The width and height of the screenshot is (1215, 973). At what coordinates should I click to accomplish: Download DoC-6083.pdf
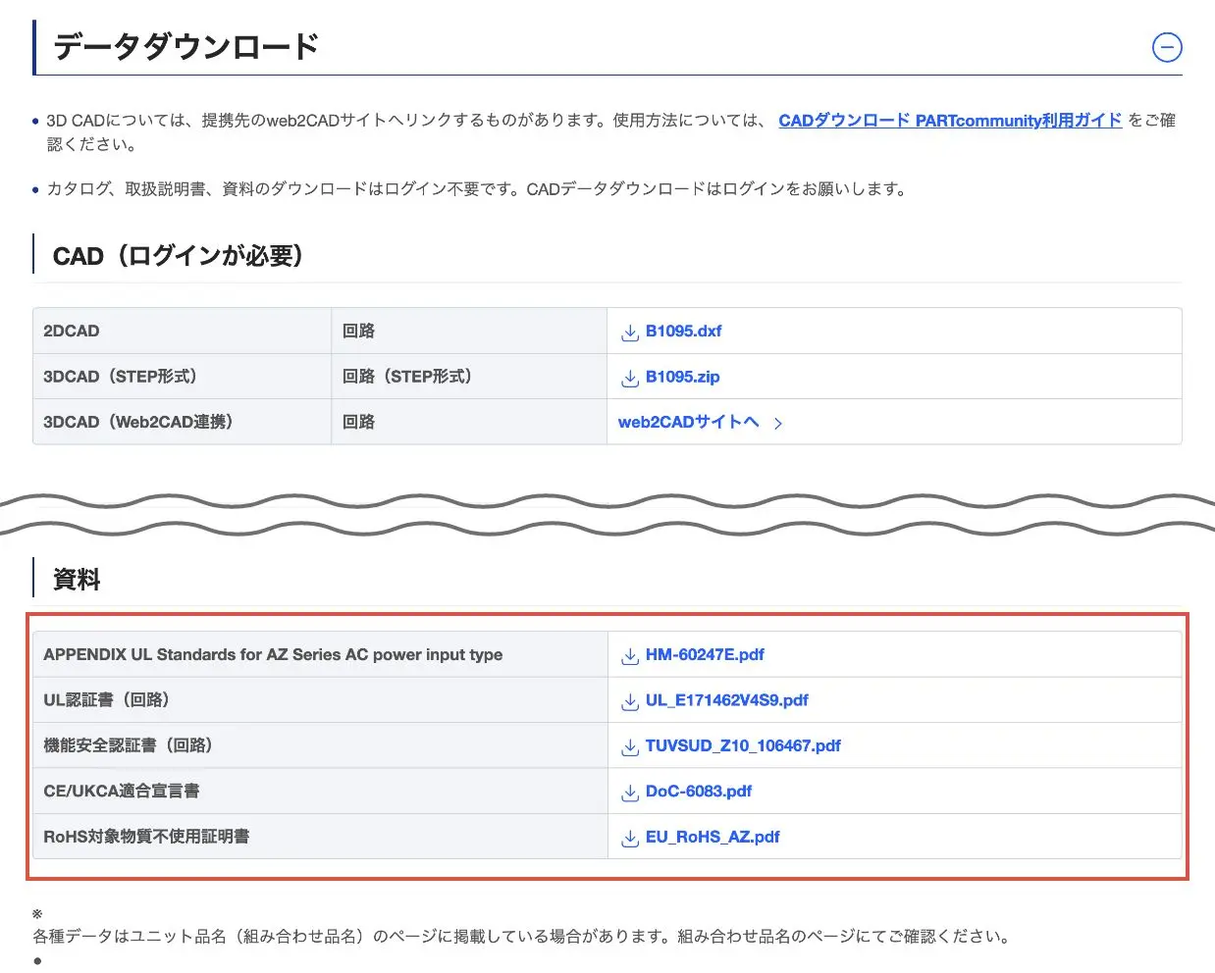point(698,791)
